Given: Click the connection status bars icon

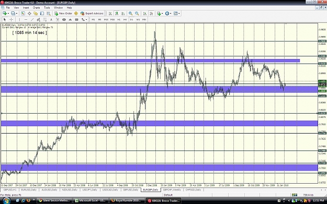Looking at the screenshot, I should (295, 195).
